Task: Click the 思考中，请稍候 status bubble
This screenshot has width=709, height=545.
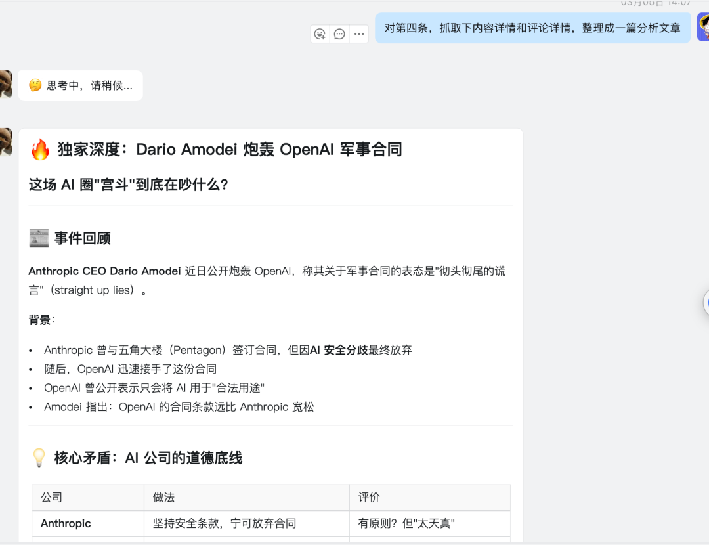Action: (x=80, y=85)
